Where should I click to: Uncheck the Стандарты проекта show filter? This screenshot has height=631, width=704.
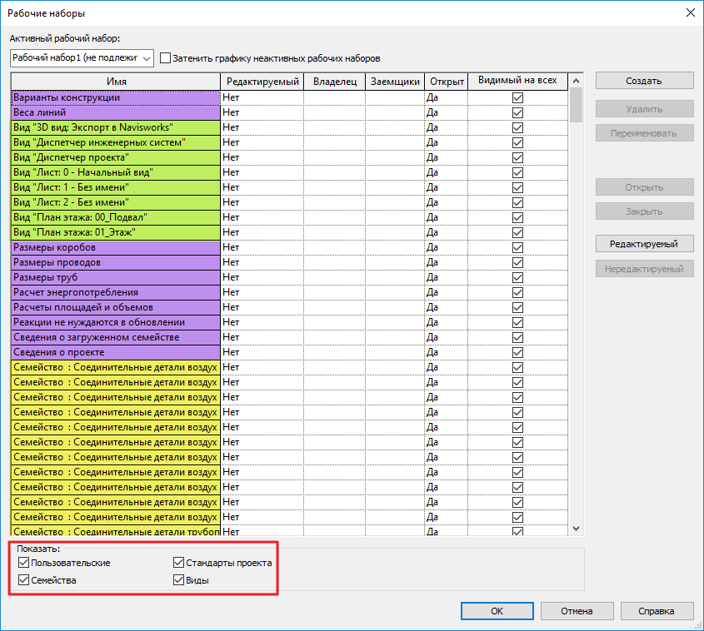(178, 563)
